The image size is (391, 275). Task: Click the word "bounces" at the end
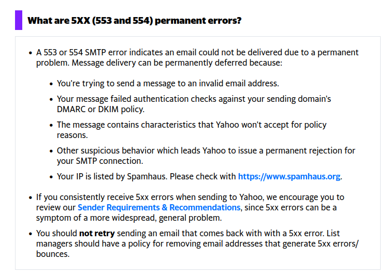[x=52, y=254]
